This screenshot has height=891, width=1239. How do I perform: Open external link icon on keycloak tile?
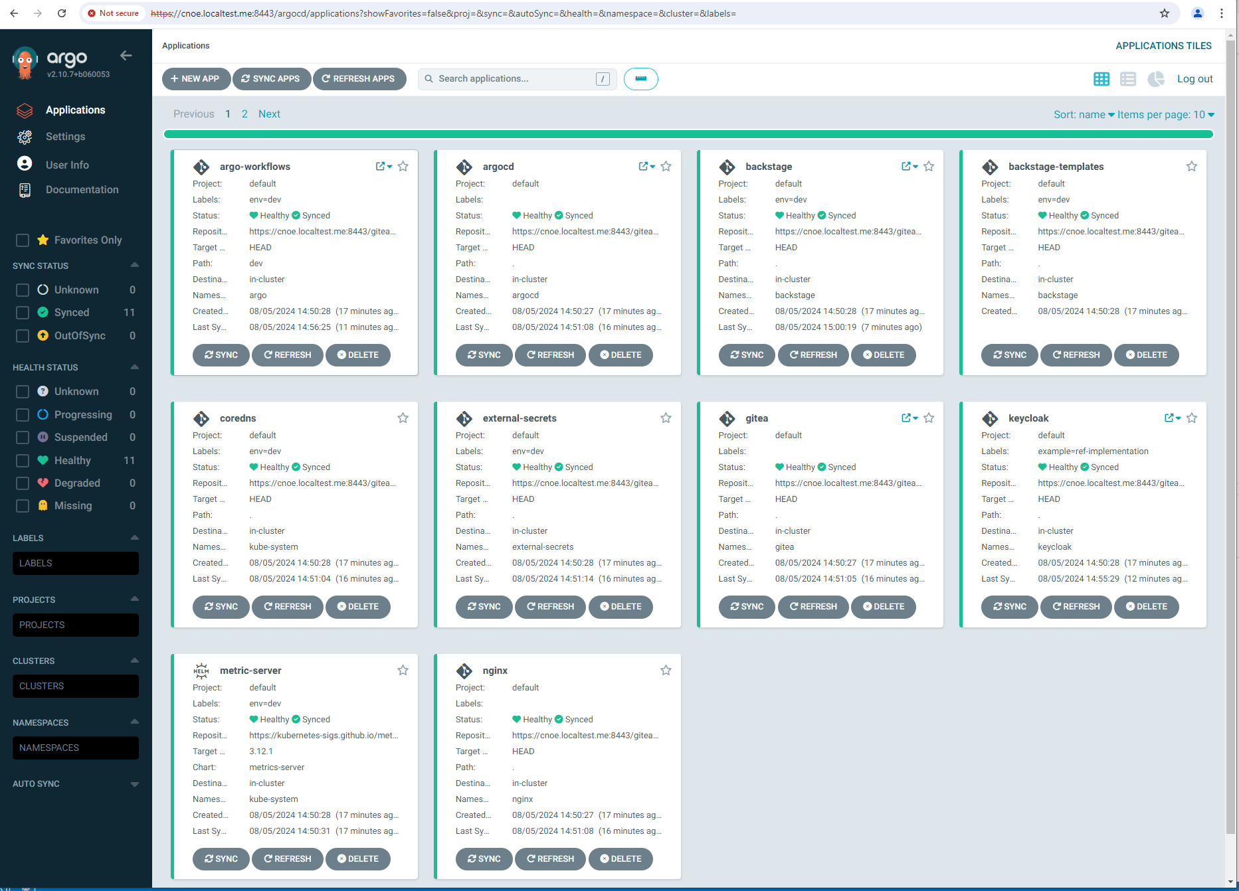point(1169,418)
